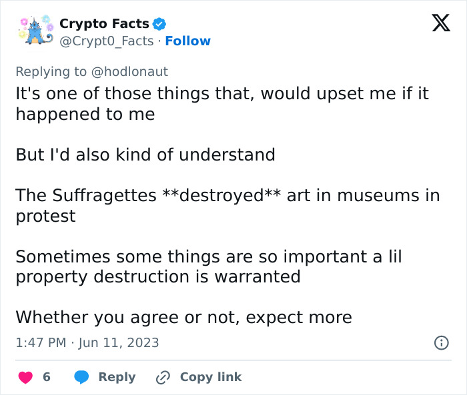Click the Suffragettes destroyed art sentence
This screenshot has height=395, width=467.
tap(227, 206)
